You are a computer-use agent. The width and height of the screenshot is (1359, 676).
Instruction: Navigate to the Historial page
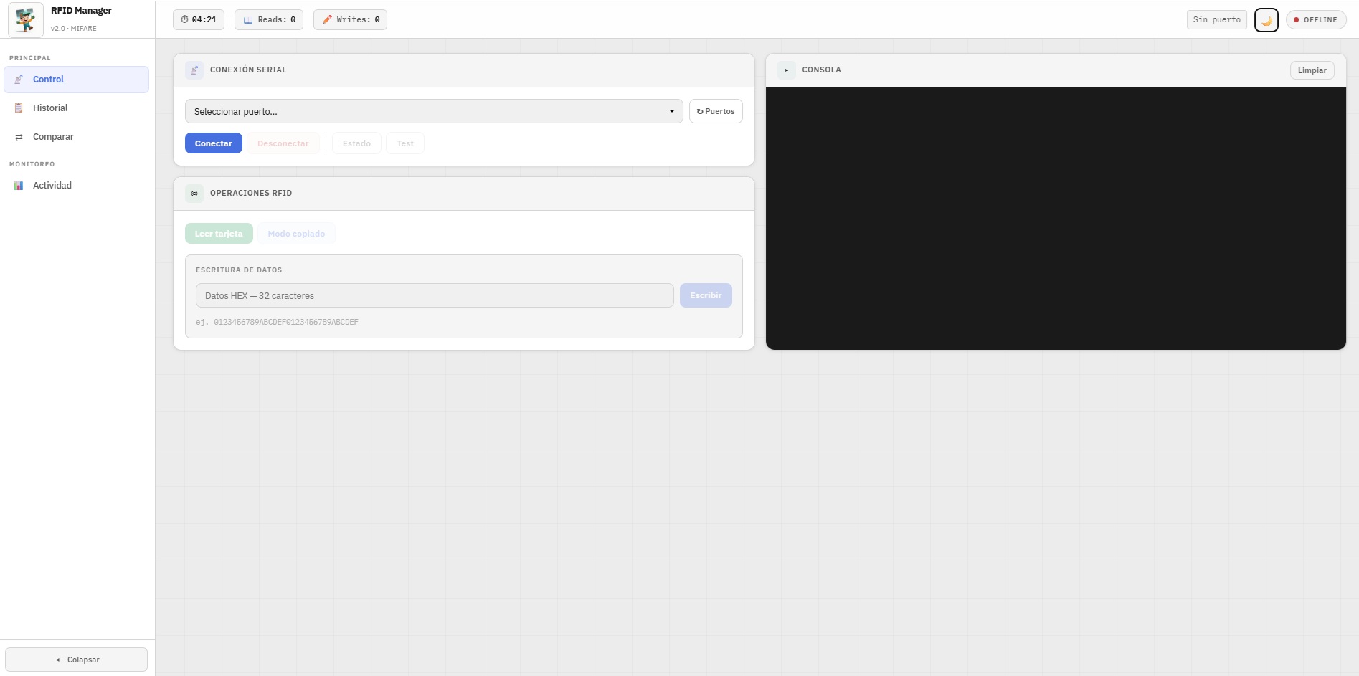point(50,108)
